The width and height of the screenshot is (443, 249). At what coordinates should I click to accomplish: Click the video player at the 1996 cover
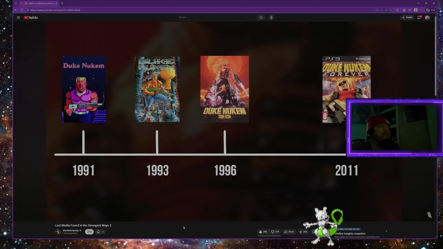pyautogui.click(x=225, y=89)
